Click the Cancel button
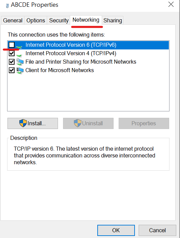180x238 pixels. click(x=157, y=230)
